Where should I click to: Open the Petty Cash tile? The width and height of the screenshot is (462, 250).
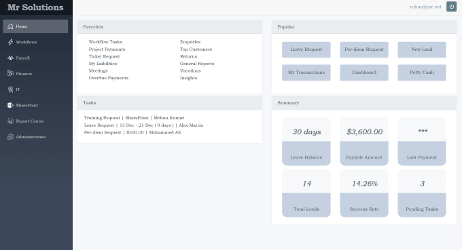pos(422,72)
